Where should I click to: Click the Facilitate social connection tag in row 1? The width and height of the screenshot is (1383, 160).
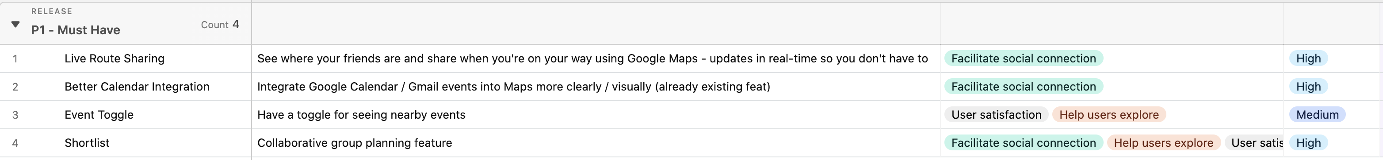pos(1023,58)
